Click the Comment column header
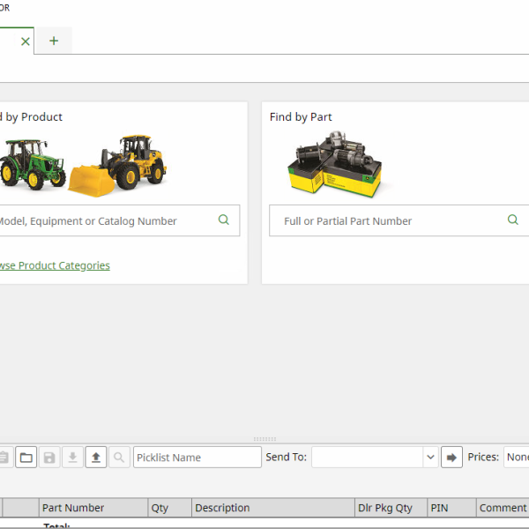This screenshot has width=529, height=529. point(503,508)
